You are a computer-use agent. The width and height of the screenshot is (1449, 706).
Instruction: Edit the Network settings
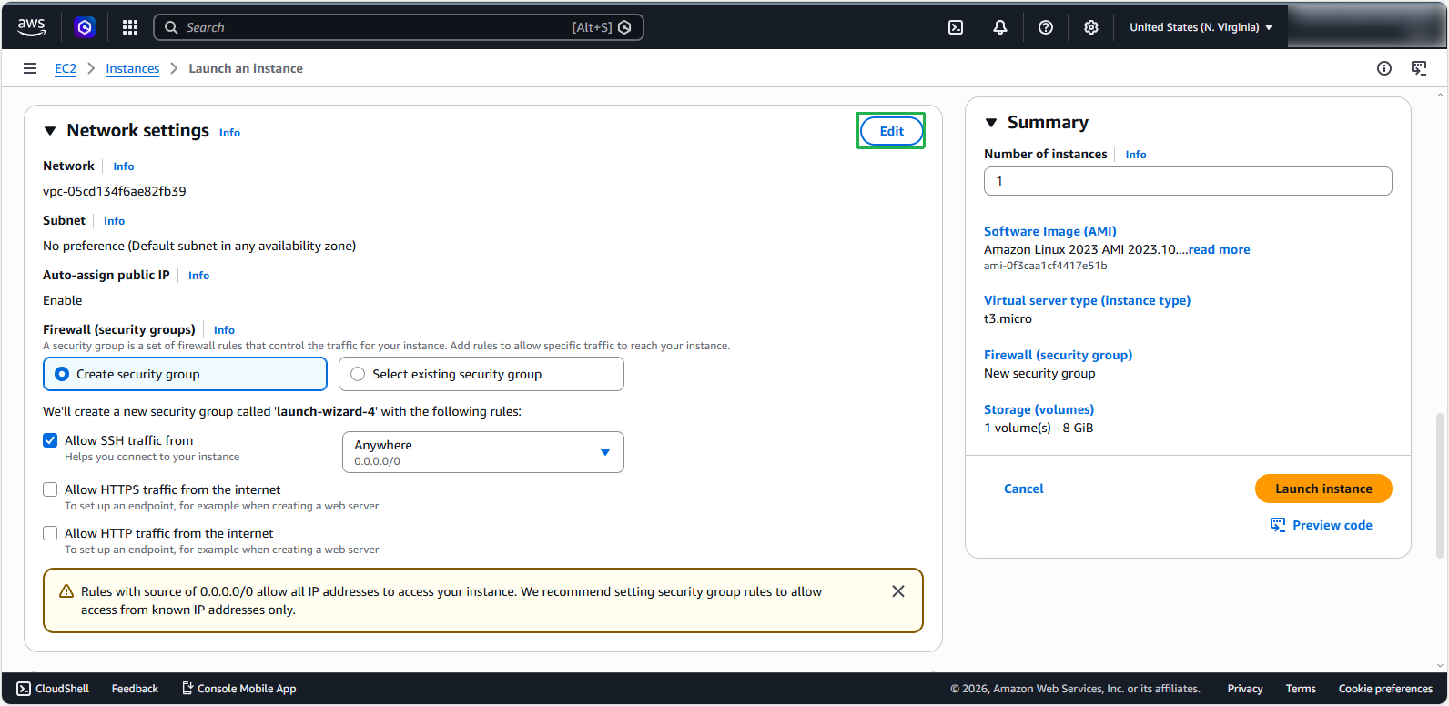pyautogui.click(x=892, y=131)
